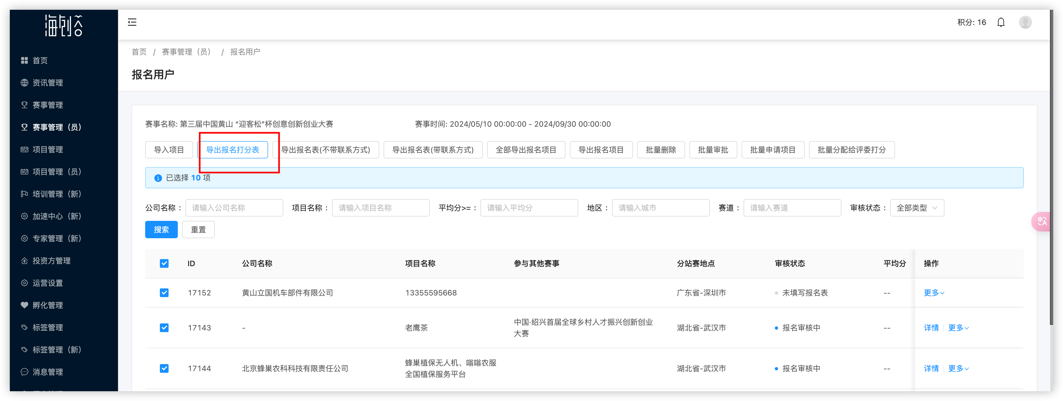
Task: Open notifications via the bell icon
Action: tap(1001, 22)
